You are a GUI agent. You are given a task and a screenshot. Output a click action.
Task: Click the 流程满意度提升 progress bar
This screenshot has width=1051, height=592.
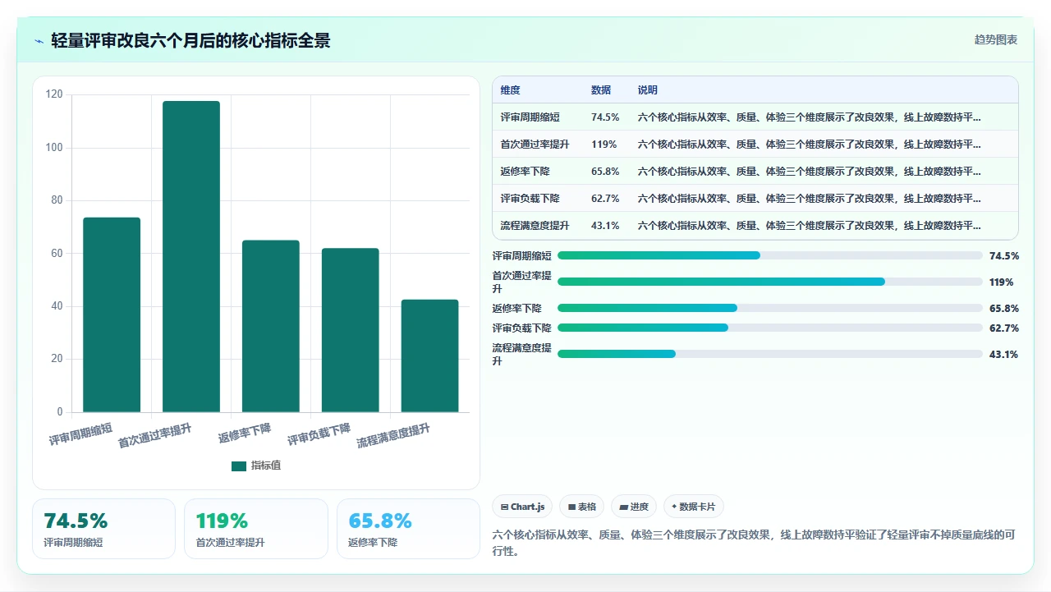click(x=769, y=354)
